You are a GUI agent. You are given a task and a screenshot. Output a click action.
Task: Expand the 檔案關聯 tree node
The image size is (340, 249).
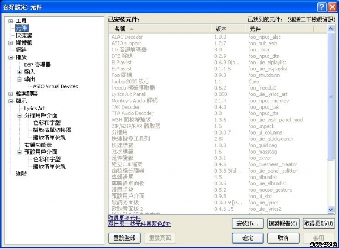click(x=11, y=94)
